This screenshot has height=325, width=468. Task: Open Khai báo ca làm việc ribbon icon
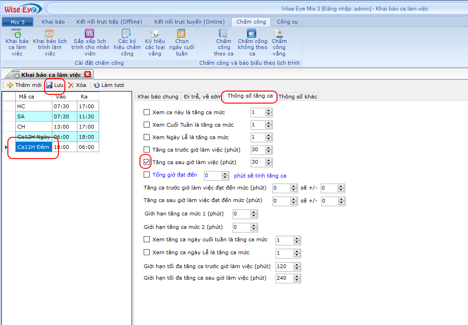17,33
